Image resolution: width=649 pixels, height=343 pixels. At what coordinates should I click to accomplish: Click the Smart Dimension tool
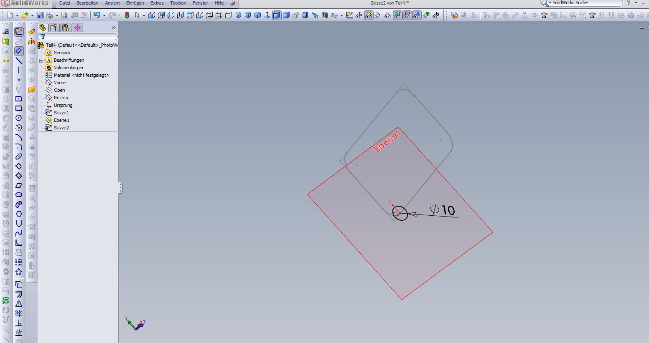coord(19,51)
